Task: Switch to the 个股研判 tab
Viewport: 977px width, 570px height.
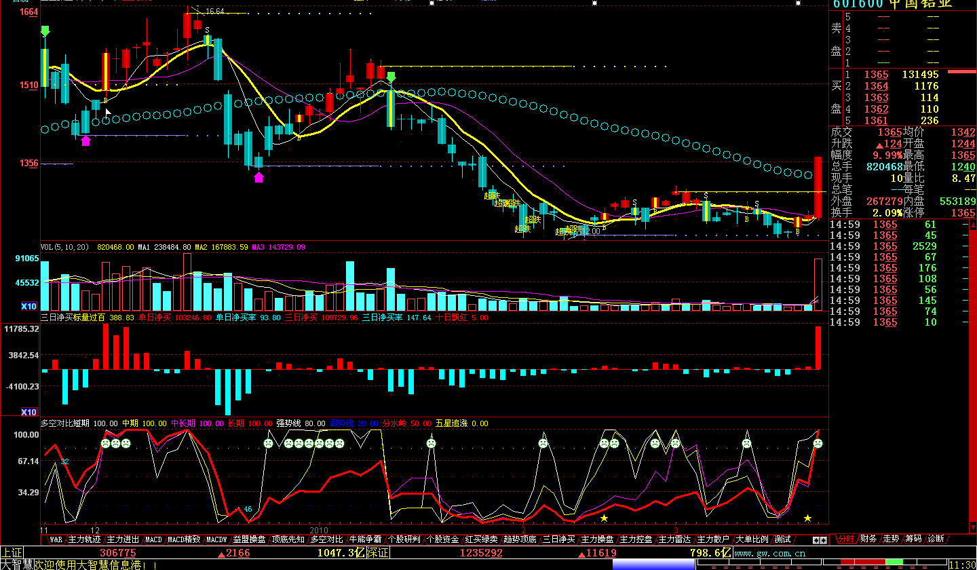Action: 404,539
